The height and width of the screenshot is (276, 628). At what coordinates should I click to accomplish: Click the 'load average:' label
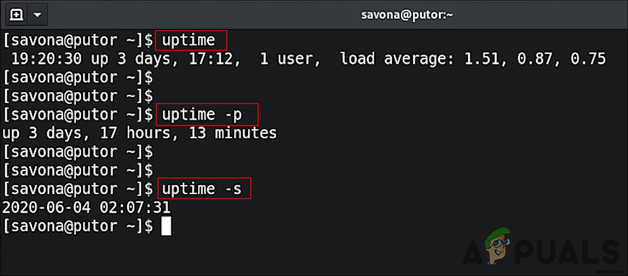click(396, 59)
